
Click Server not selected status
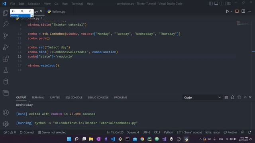[x=52, y=132]
